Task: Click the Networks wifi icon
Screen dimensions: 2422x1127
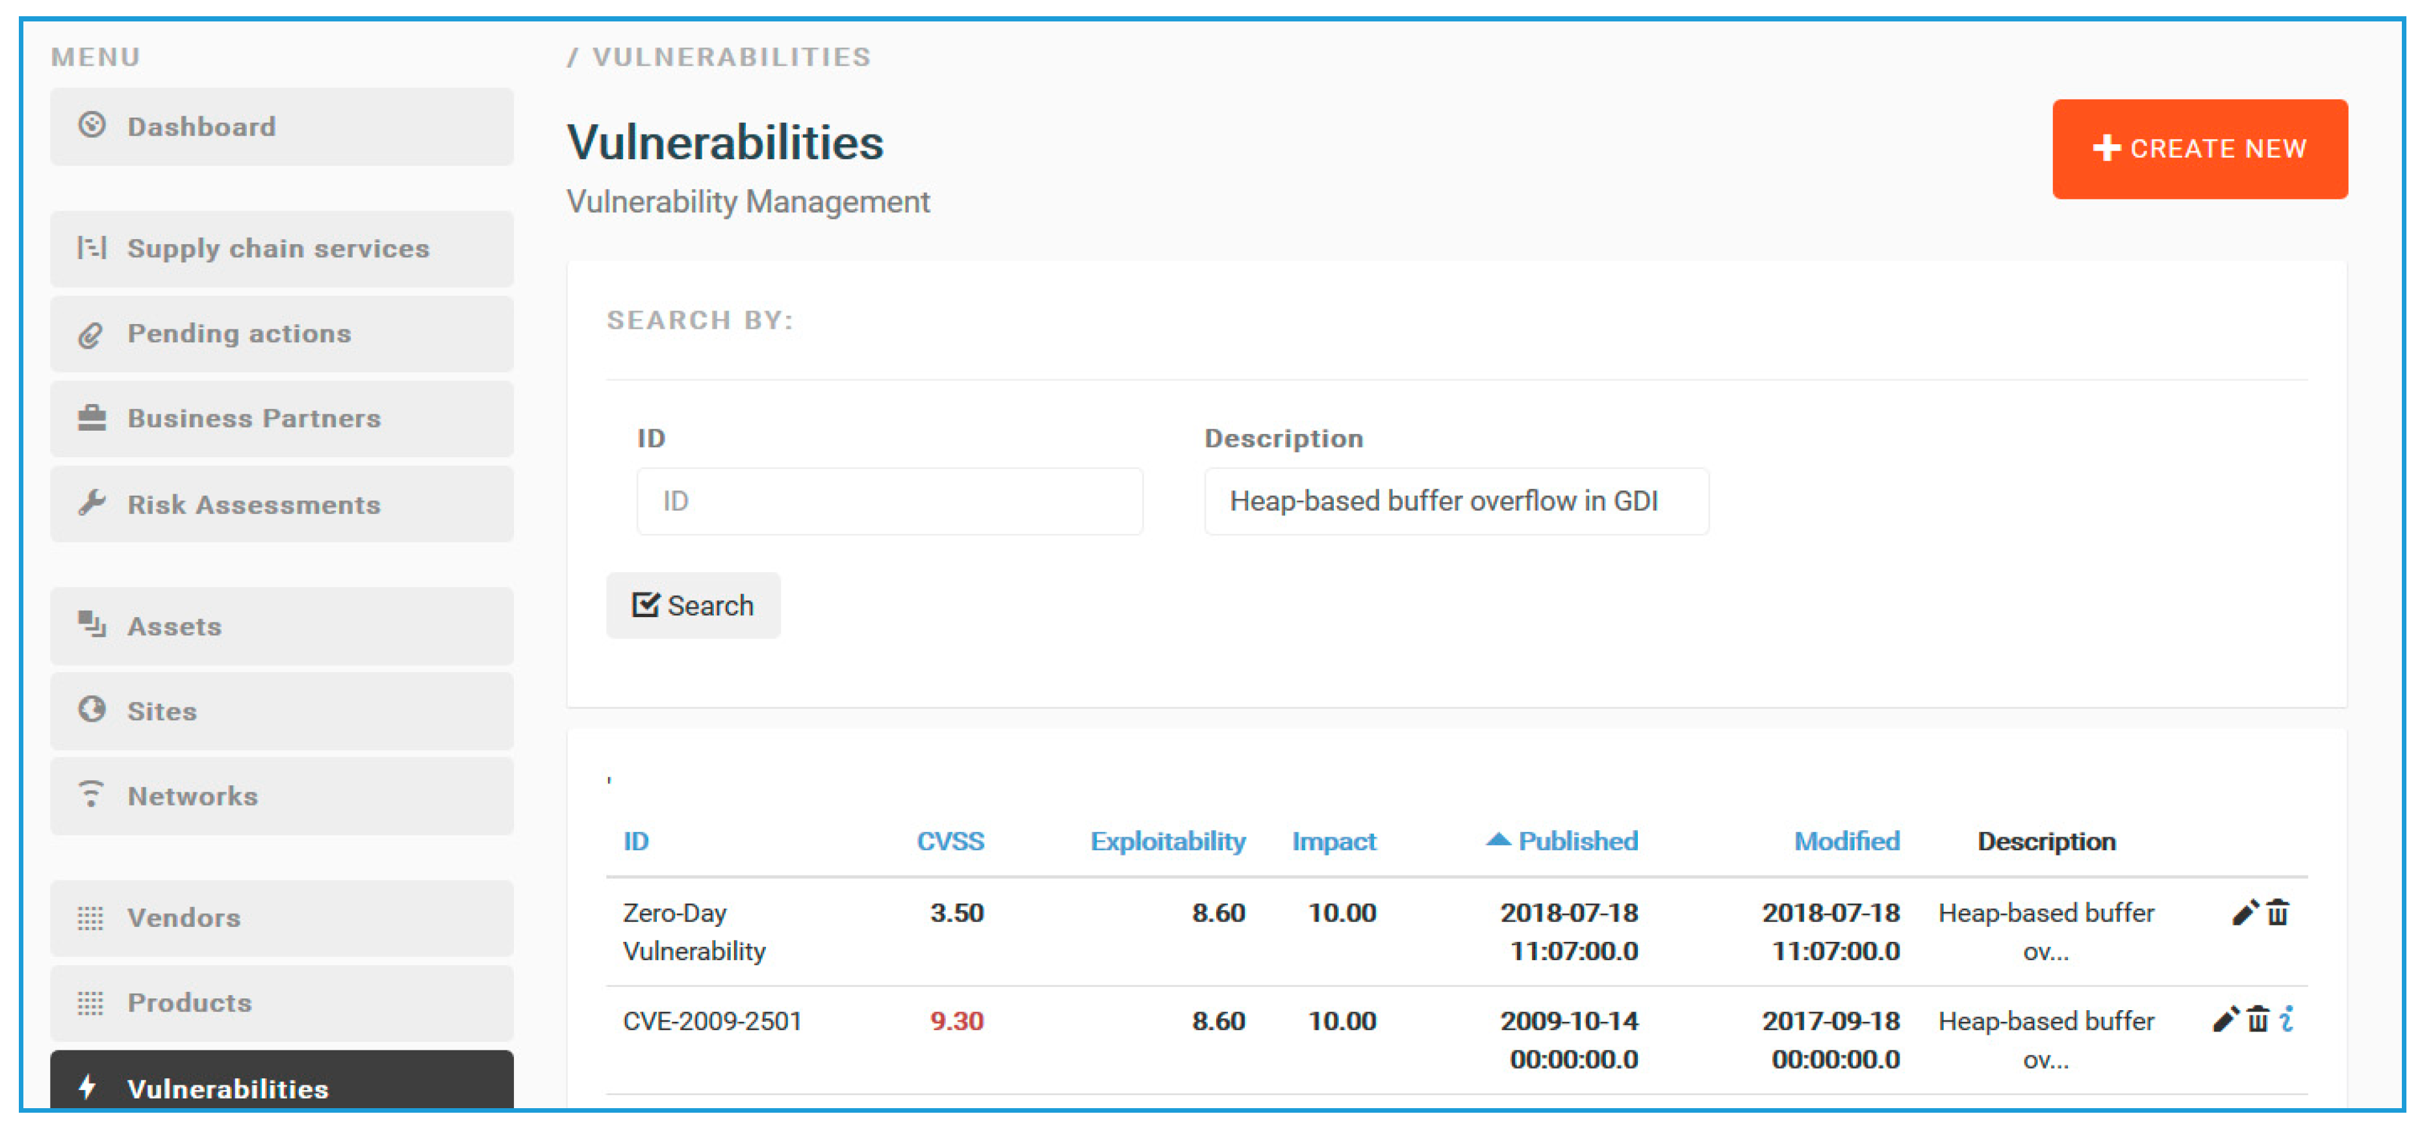Action: [91, 795]
